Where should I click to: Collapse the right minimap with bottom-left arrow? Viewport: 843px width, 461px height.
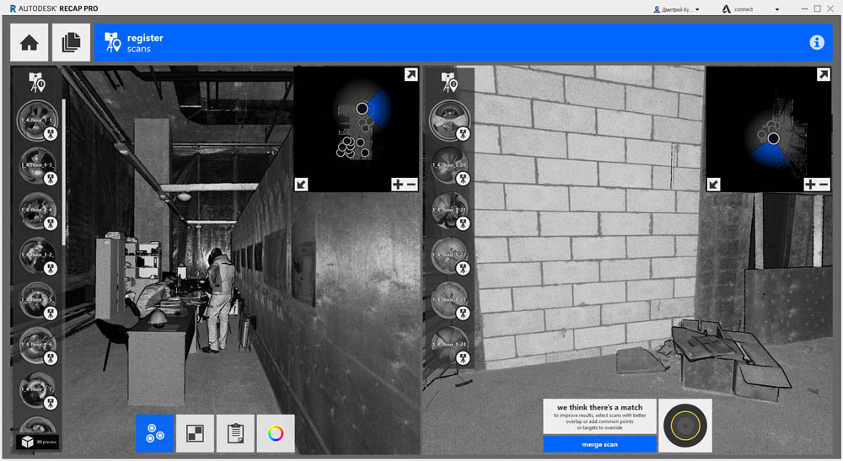click(713, 185)
